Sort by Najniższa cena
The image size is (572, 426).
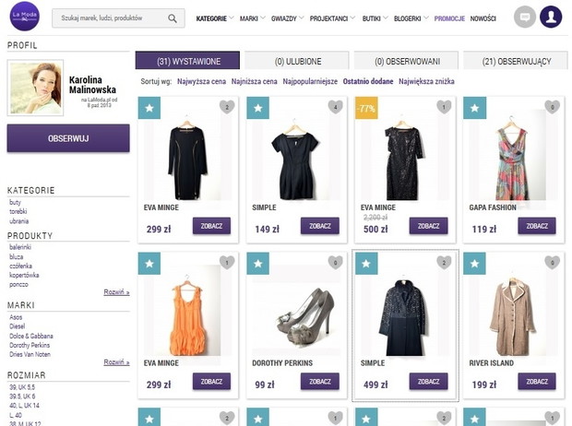pyautogui.click(x=255, y=81)
